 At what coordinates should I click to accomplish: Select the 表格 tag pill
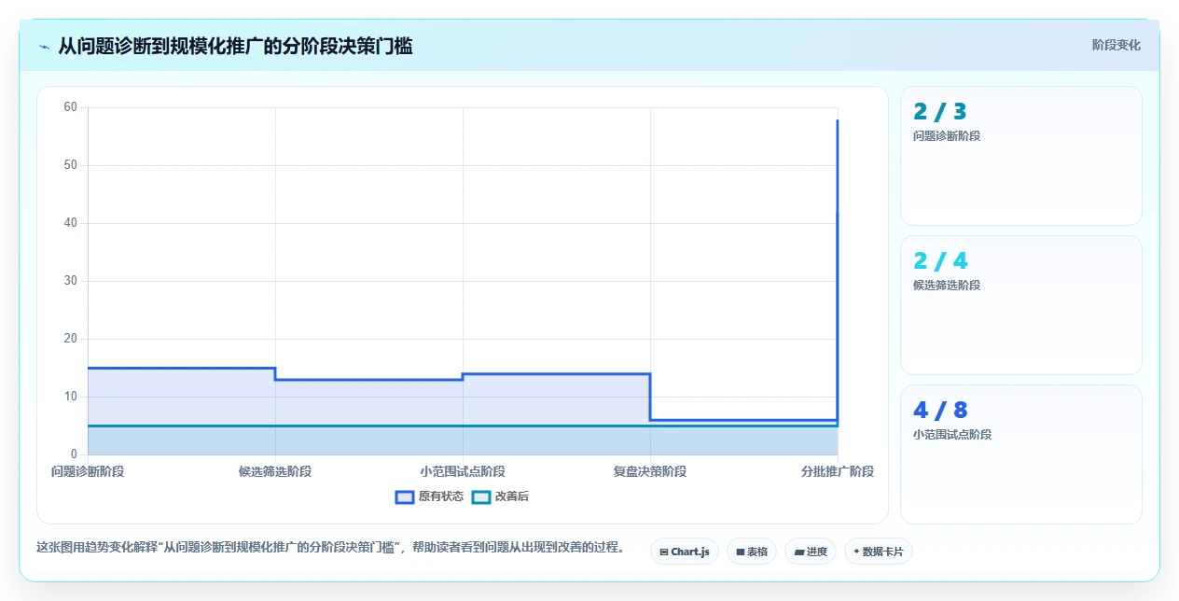pyautogui.click(x=752, y=552)
